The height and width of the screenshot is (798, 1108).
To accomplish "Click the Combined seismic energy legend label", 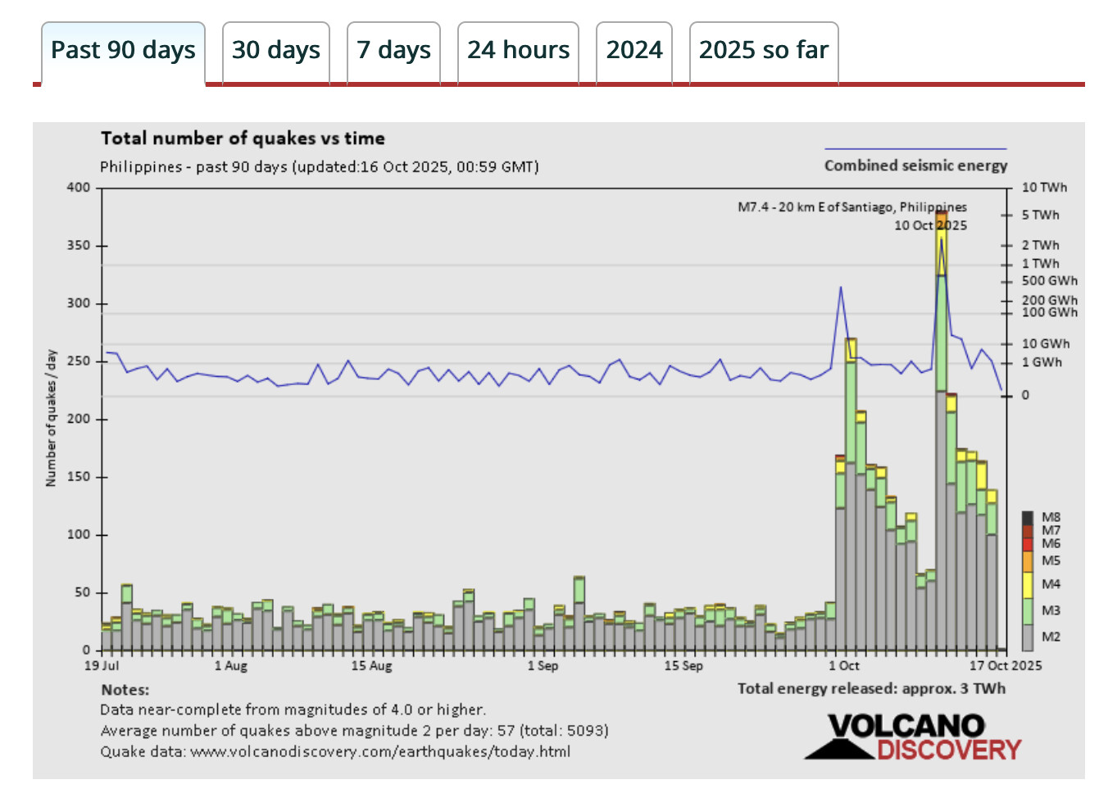I will pos(915,165).
